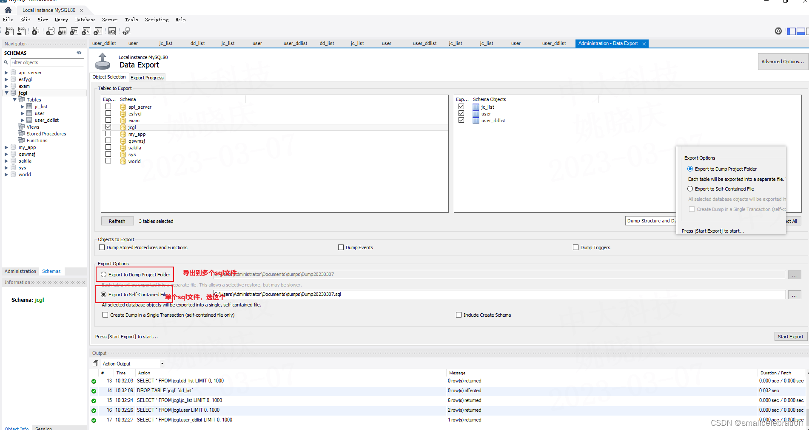
Task: Open an existing SQL script file
Action: [21, 31]
